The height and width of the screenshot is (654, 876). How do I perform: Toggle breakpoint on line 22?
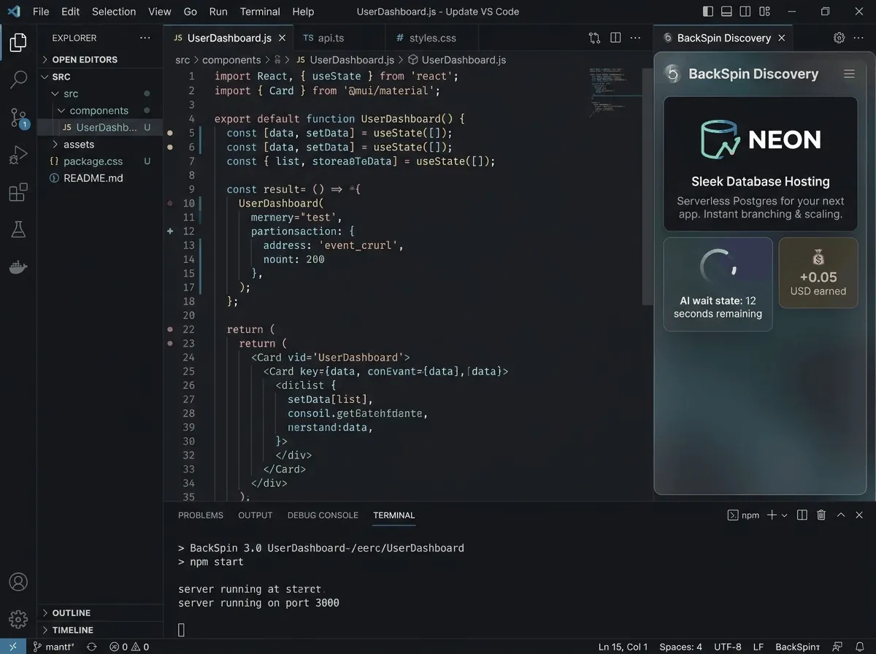tap(171, 329)
